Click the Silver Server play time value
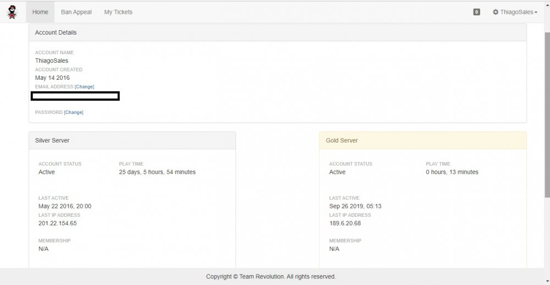The image size is (550, 285). (x=157, y=172)
